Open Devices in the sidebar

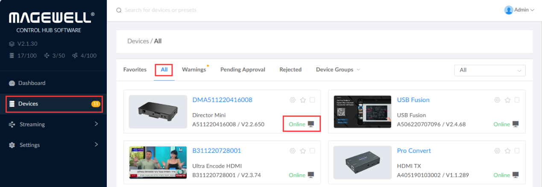pyautogui.click(x=53, y=104)
